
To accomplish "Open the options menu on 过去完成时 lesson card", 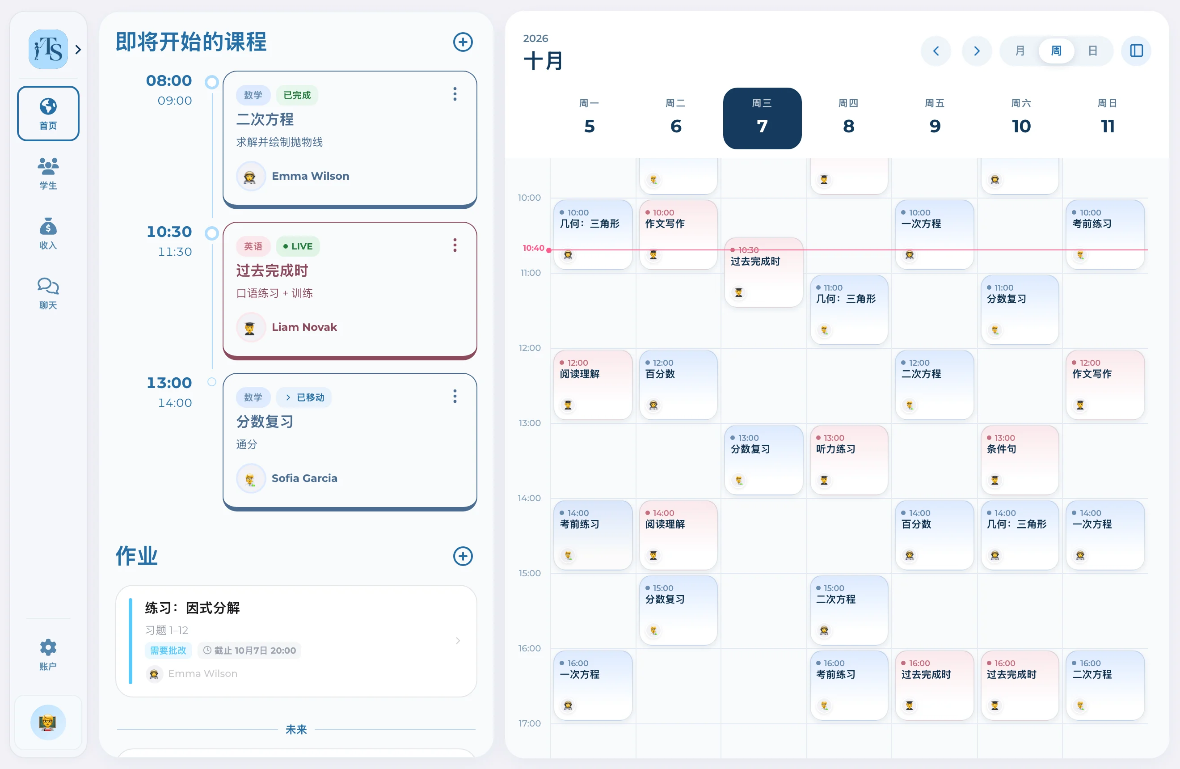I will pyautogui.click(x=455, y=245).
